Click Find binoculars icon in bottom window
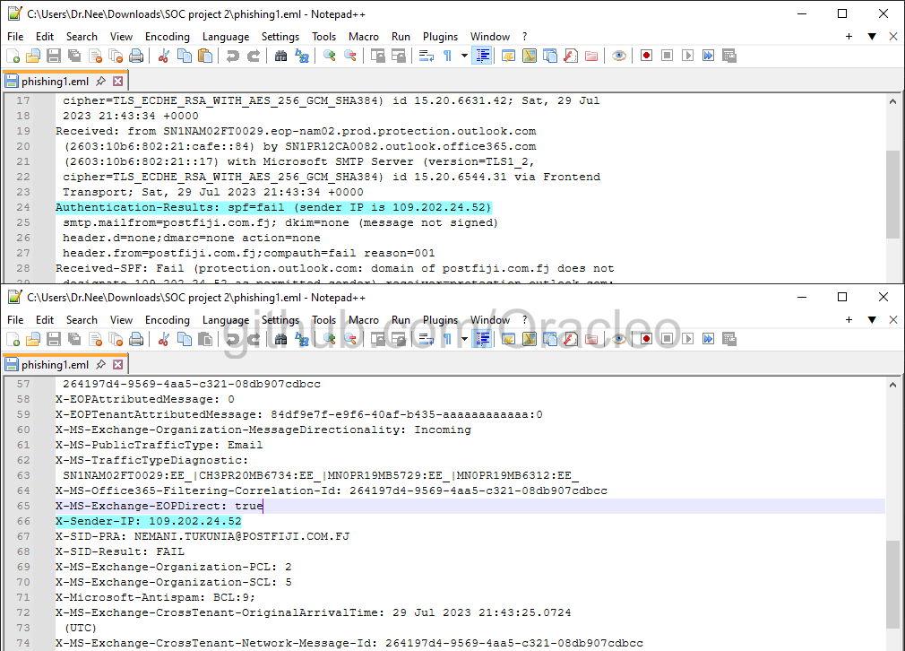The image size is (905, 651). [x=281, y=339]
